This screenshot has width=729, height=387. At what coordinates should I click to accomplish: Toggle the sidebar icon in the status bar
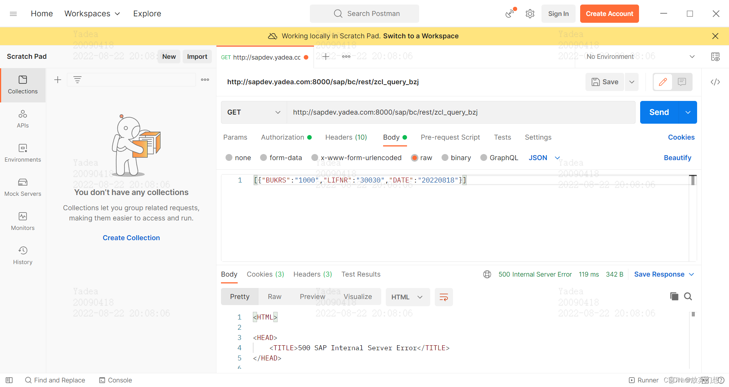click(9, 380)
